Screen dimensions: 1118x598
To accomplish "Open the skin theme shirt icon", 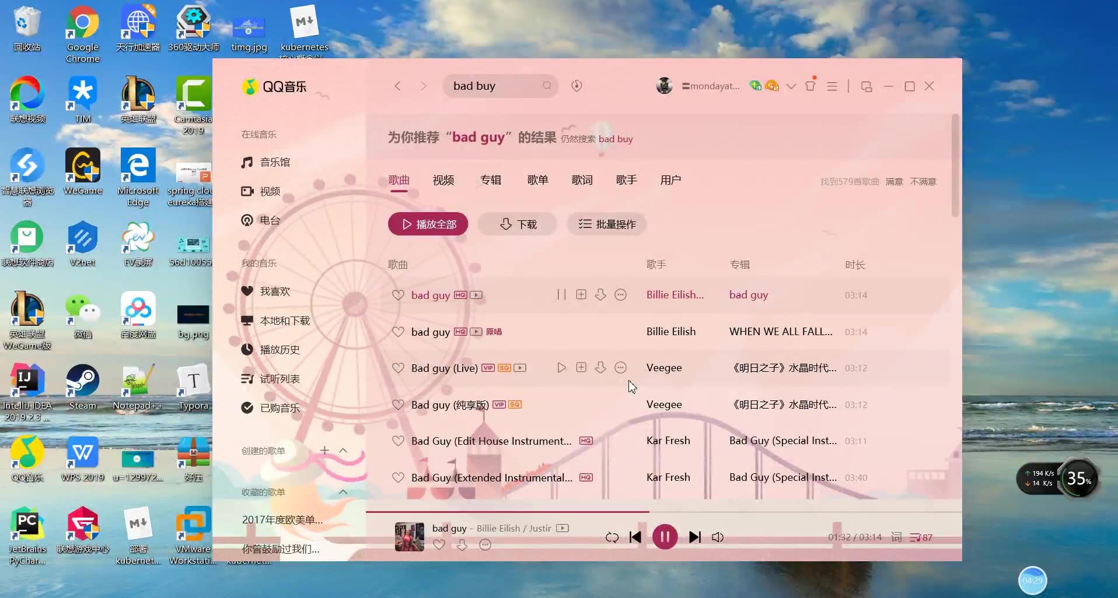I will coord(810,86).
